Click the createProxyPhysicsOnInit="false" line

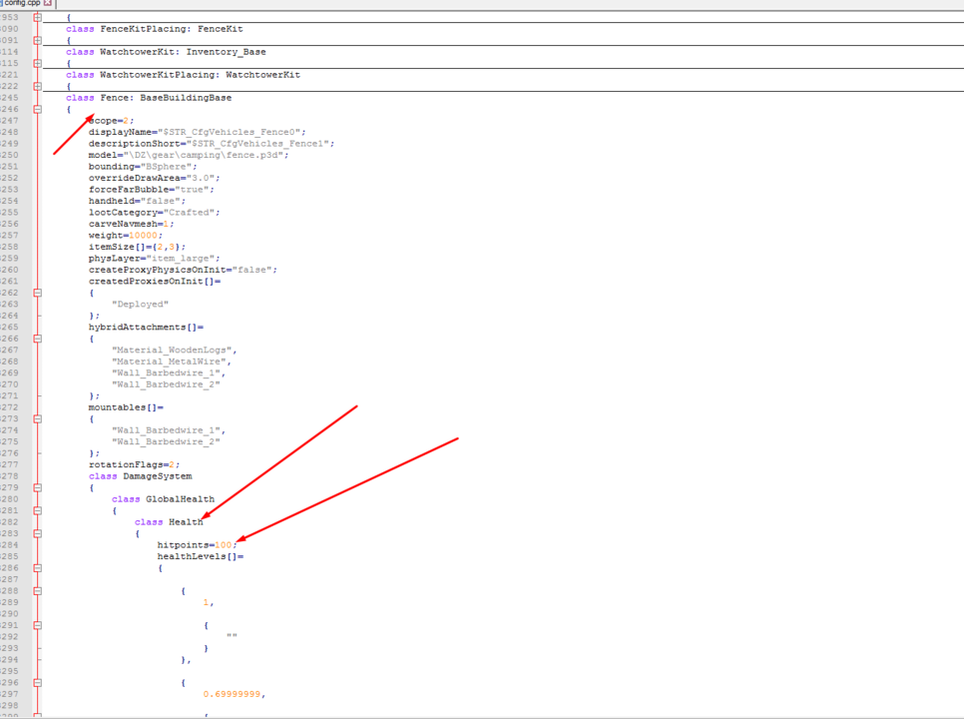[x=183, y=270]
